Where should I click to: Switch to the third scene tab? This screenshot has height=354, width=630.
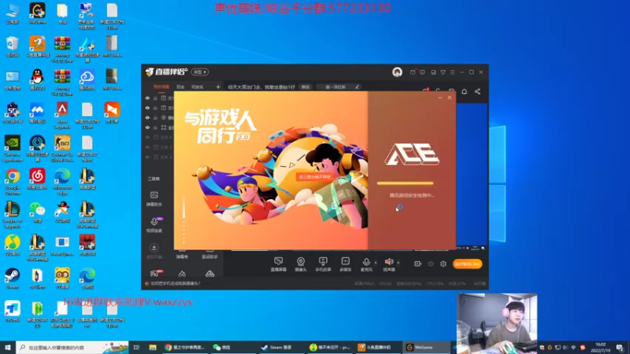[x=198, y=87]
